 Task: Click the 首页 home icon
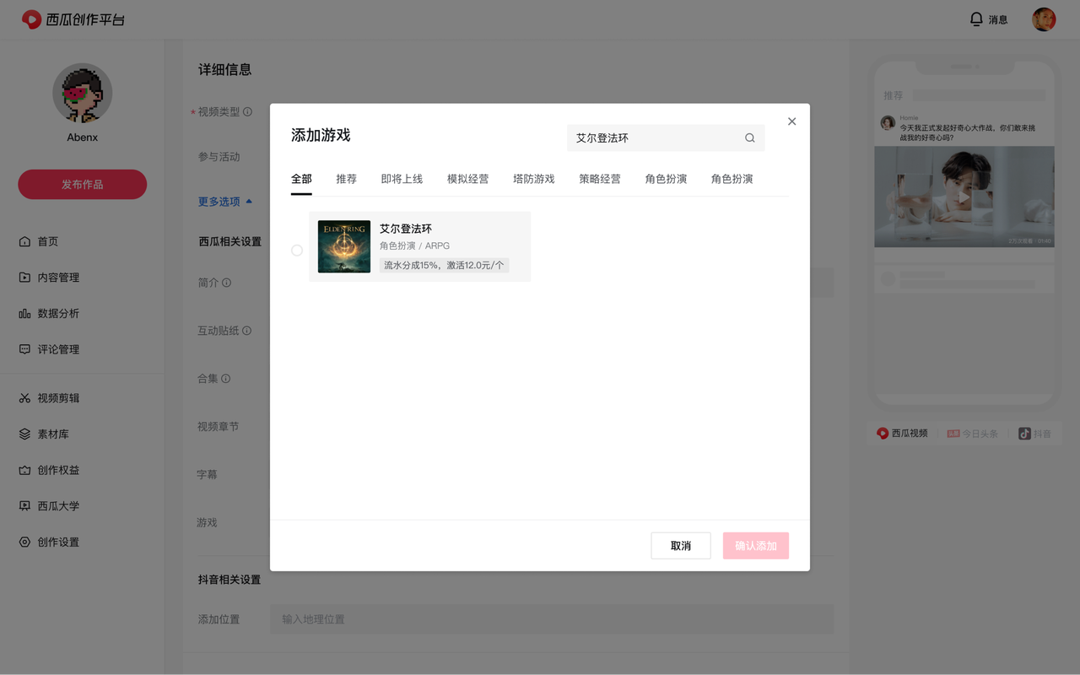point(24,241)
